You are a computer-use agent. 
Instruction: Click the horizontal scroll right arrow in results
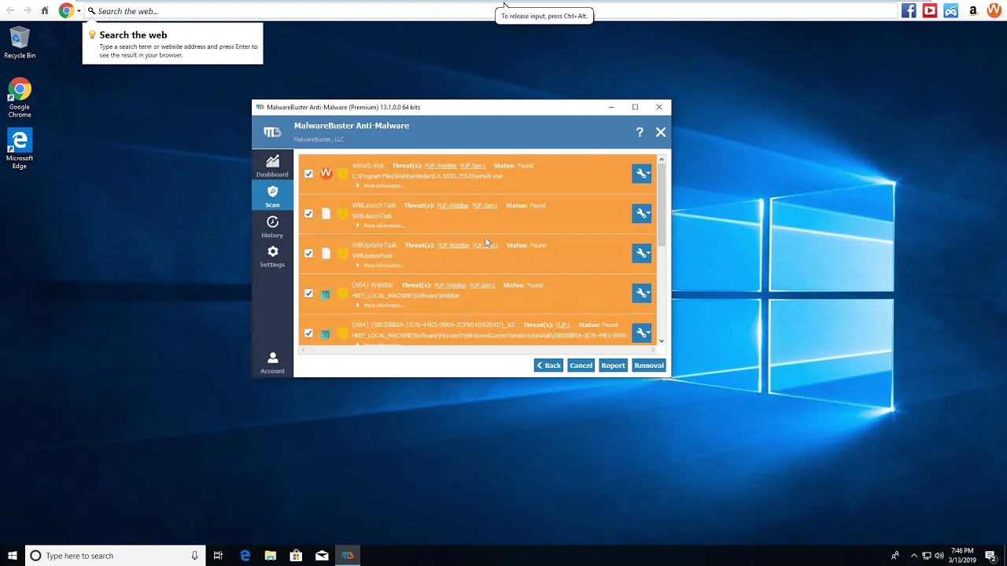point(653,349)
